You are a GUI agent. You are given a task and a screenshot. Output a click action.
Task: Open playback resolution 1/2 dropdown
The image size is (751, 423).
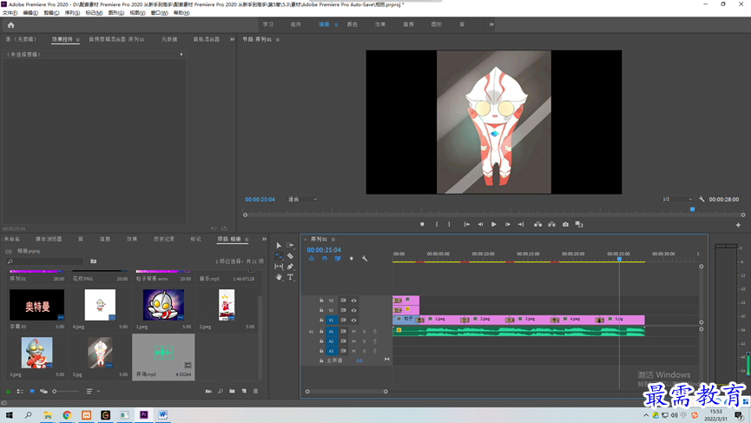click(677, 199)
